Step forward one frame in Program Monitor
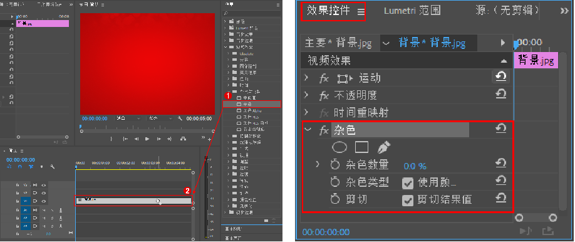 [x=159, y=139]
